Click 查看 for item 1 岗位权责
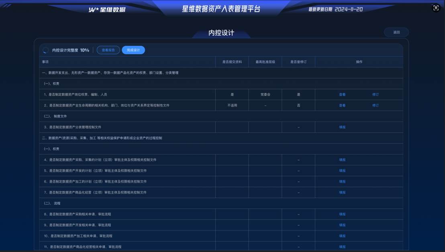445x252 pixels. tap(342, 95)
